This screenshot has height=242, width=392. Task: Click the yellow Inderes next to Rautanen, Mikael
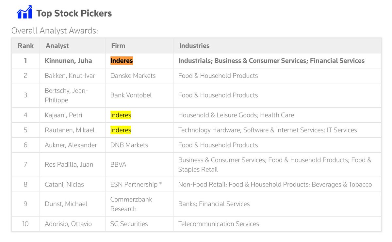pos(121,130)
